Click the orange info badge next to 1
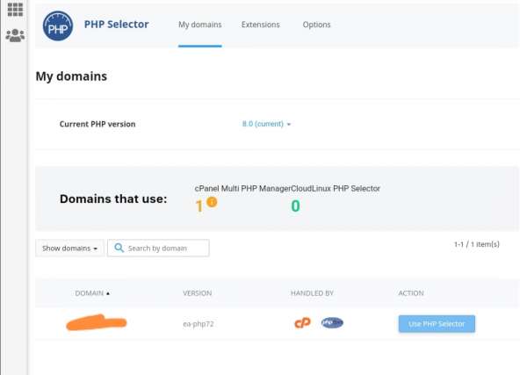The image size is (527, 375). pyautogui.click(x=212, y=202)
